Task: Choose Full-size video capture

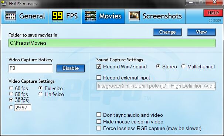Action: coord(41,88)
